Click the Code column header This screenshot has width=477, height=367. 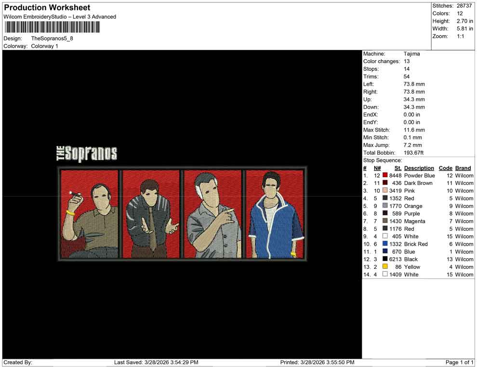pyautogui.click(x=445, y=168)
